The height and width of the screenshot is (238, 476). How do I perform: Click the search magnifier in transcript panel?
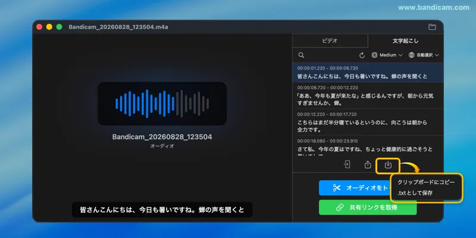pos(301,55)
